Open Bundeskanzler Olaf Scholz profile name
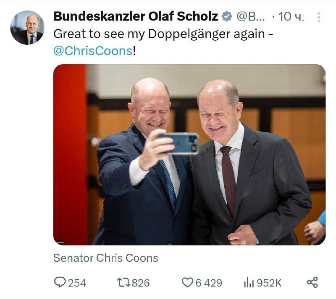The height and width of the screenshot is (299, 336). [x=136, y=16]
